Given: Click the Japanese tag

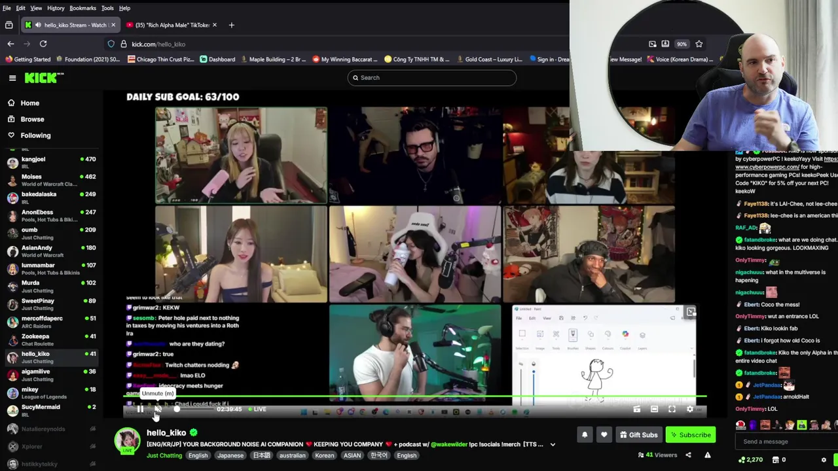Looking at the screenshot, I should point(230,455).
